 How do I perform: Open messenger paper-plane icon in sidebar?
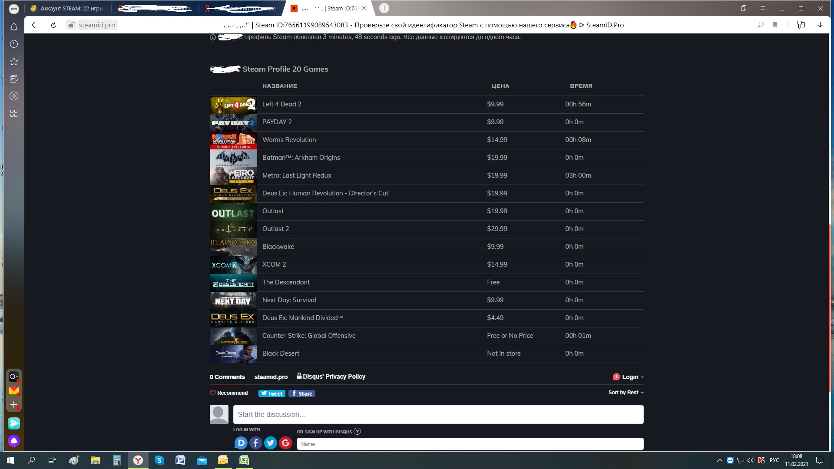click(x=14, y=423)
